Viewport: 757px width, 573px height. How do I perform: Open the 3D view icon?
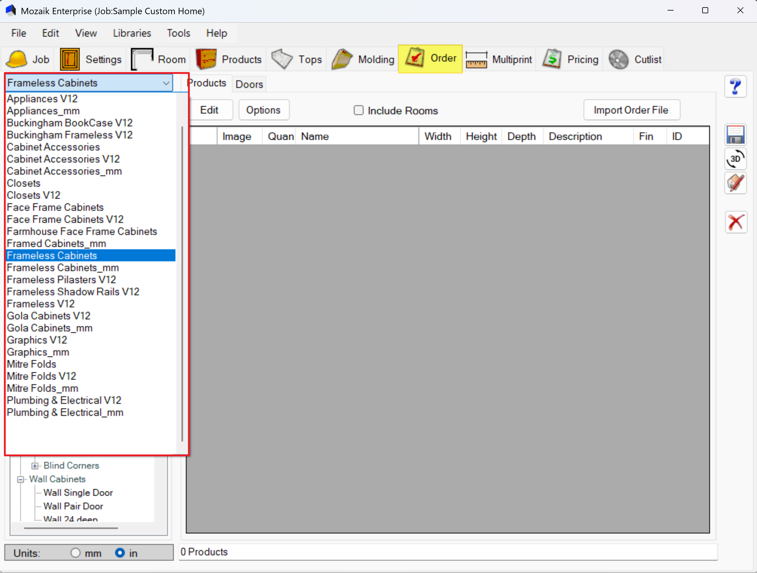pyautogui.click(x=735, y=159)
